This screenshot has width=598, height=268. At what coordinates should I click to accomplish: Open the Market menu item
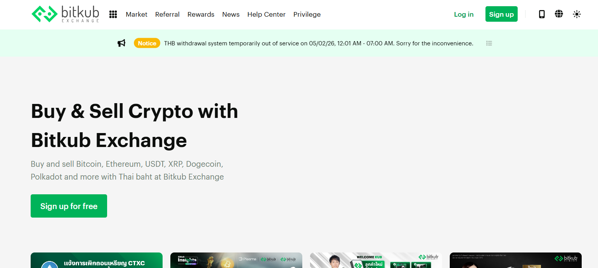tap(137, 14)
